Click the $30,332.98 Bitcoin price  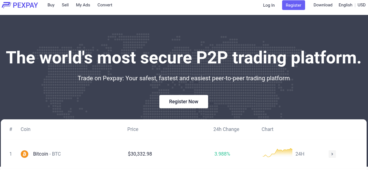coord(140,154)
